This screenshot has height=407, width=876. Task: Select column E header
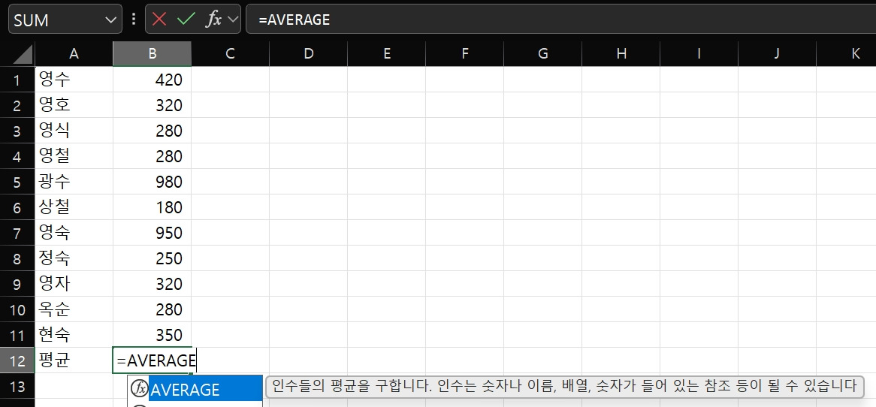point(387,53)
